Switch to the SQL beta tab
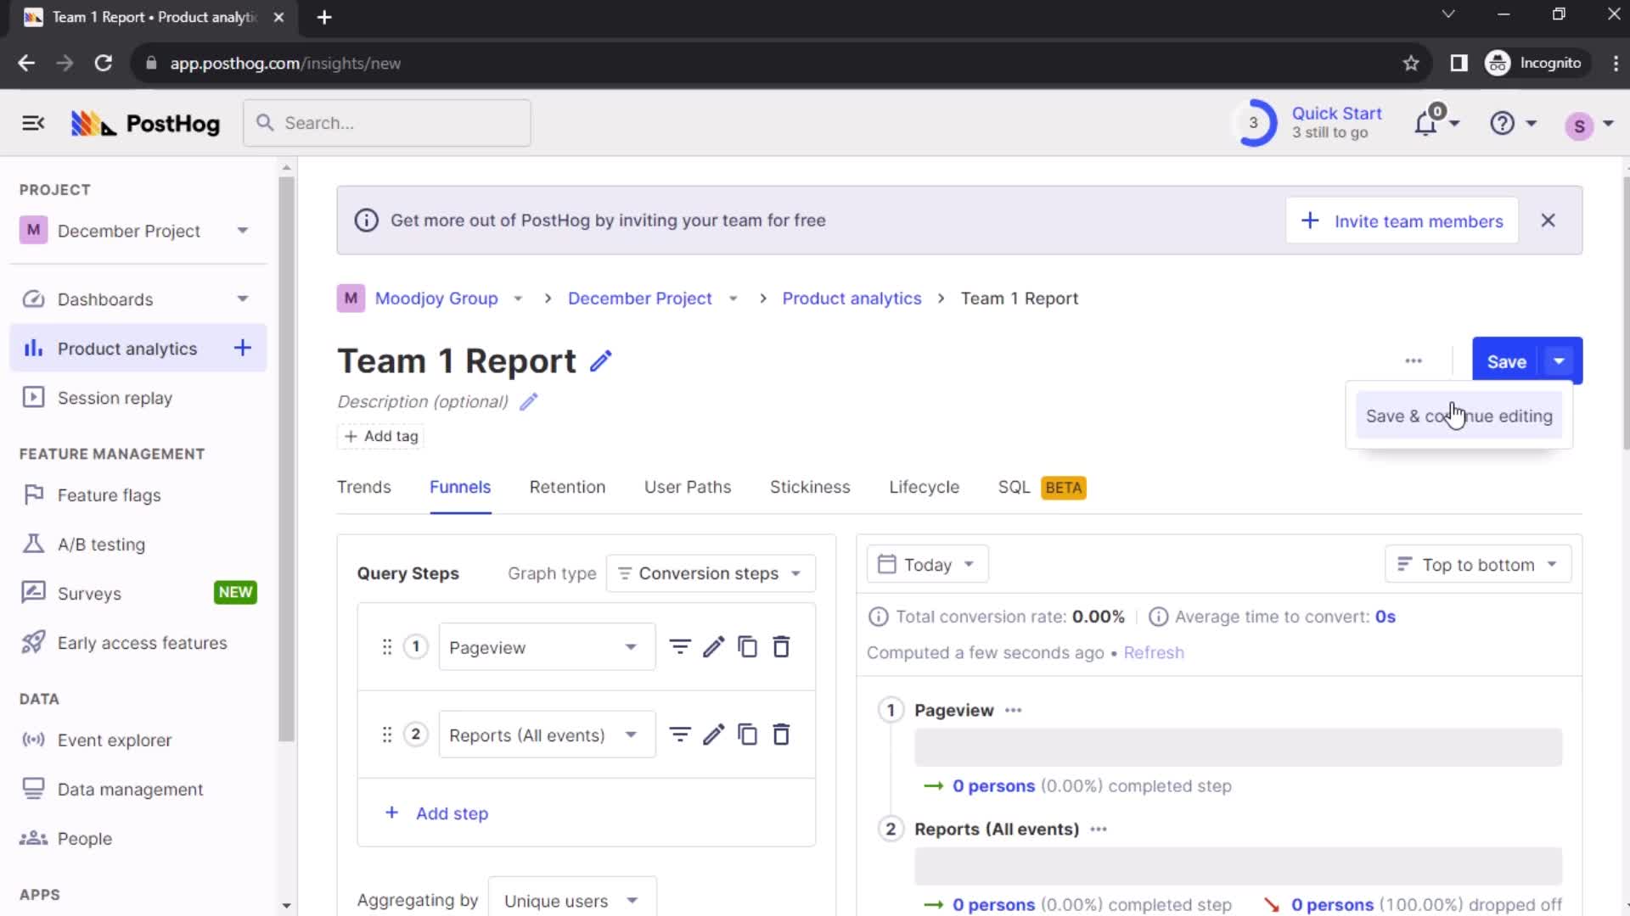Image resolution: width=1630 pixels, height=916 pixels. 1043,487
